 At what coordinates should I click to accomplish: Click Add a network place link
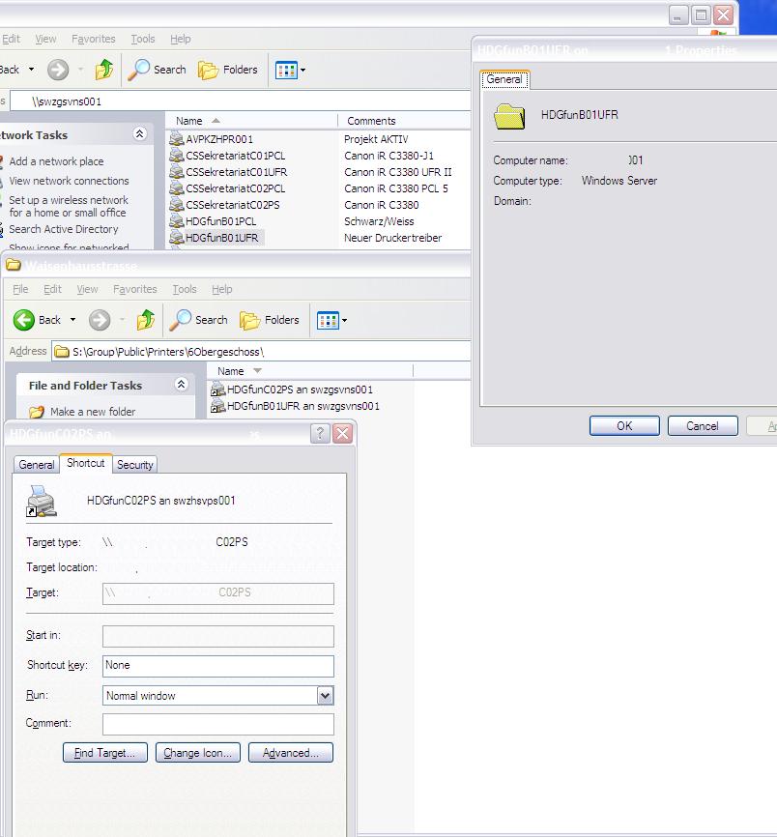(56, 161)
